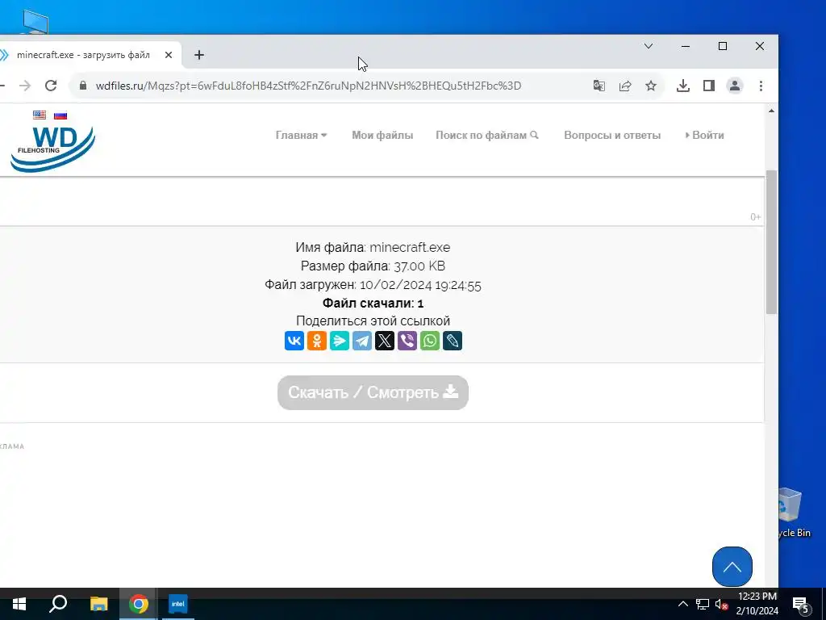Open the Intel app on taskbar
Image resolution: width=826 pixels, height=620 pixels.
click(x=177, y=604)
